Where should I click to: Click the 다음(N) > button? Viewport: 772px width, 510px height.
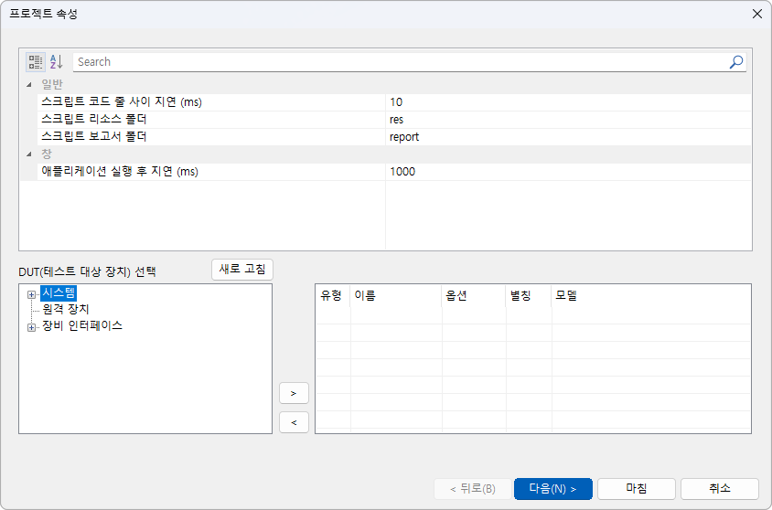[552, 489]
